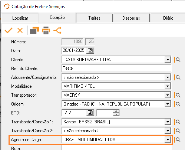Image resolution: width=185 pixels, height=150 pixels.
Task: Click the 'Transportador:' label
Action: click(x=24, y=95)
